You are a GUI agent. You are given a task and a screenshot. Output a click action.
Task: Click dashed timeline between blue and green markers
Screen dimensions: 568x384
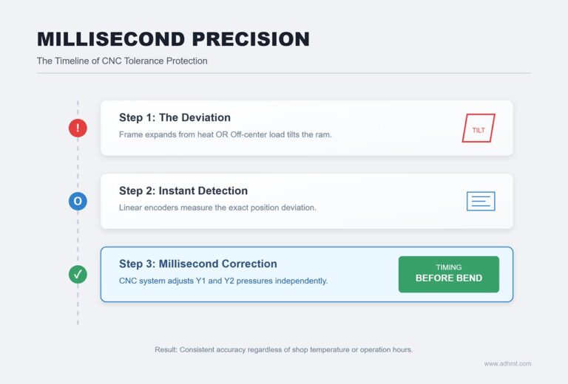tap(78, 237)
